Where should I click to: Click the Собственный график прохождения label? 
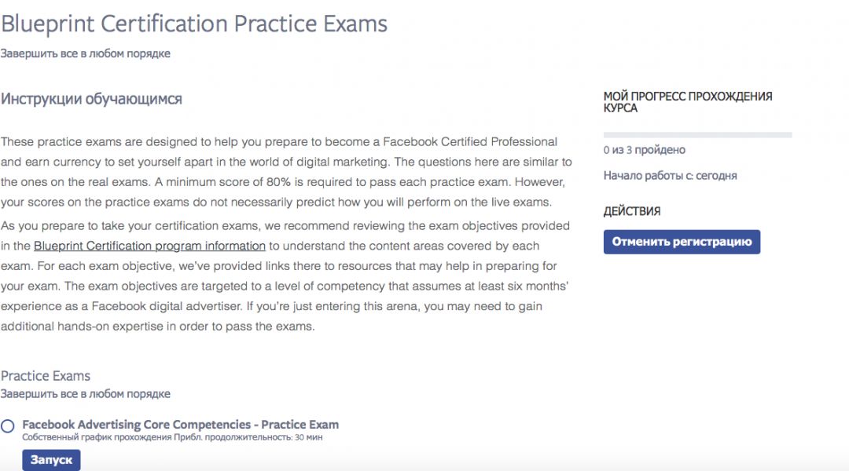pos(97,437)
